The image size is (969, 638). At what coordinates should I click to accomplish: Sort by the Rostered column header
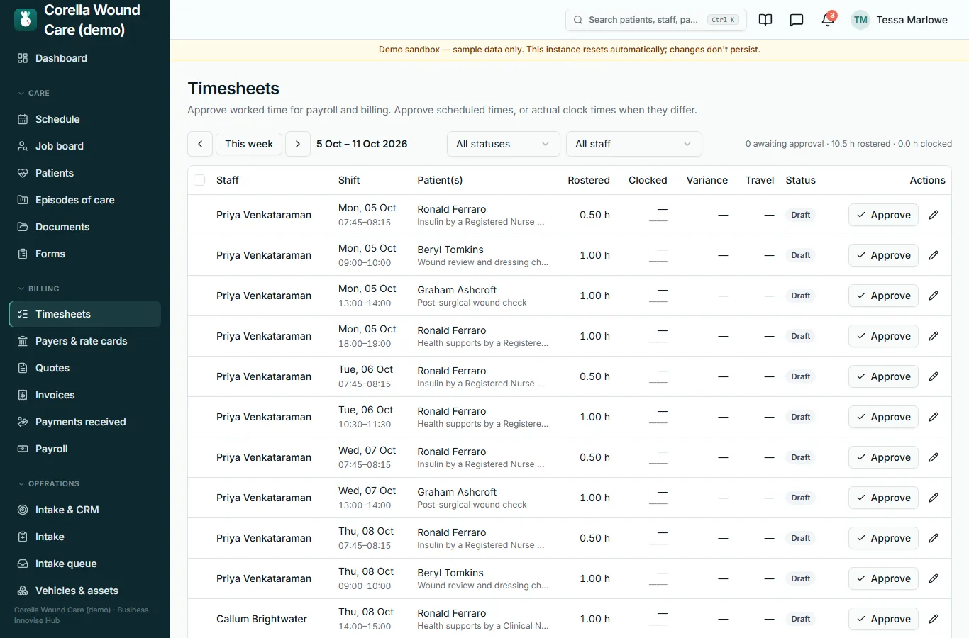(589, 180)
